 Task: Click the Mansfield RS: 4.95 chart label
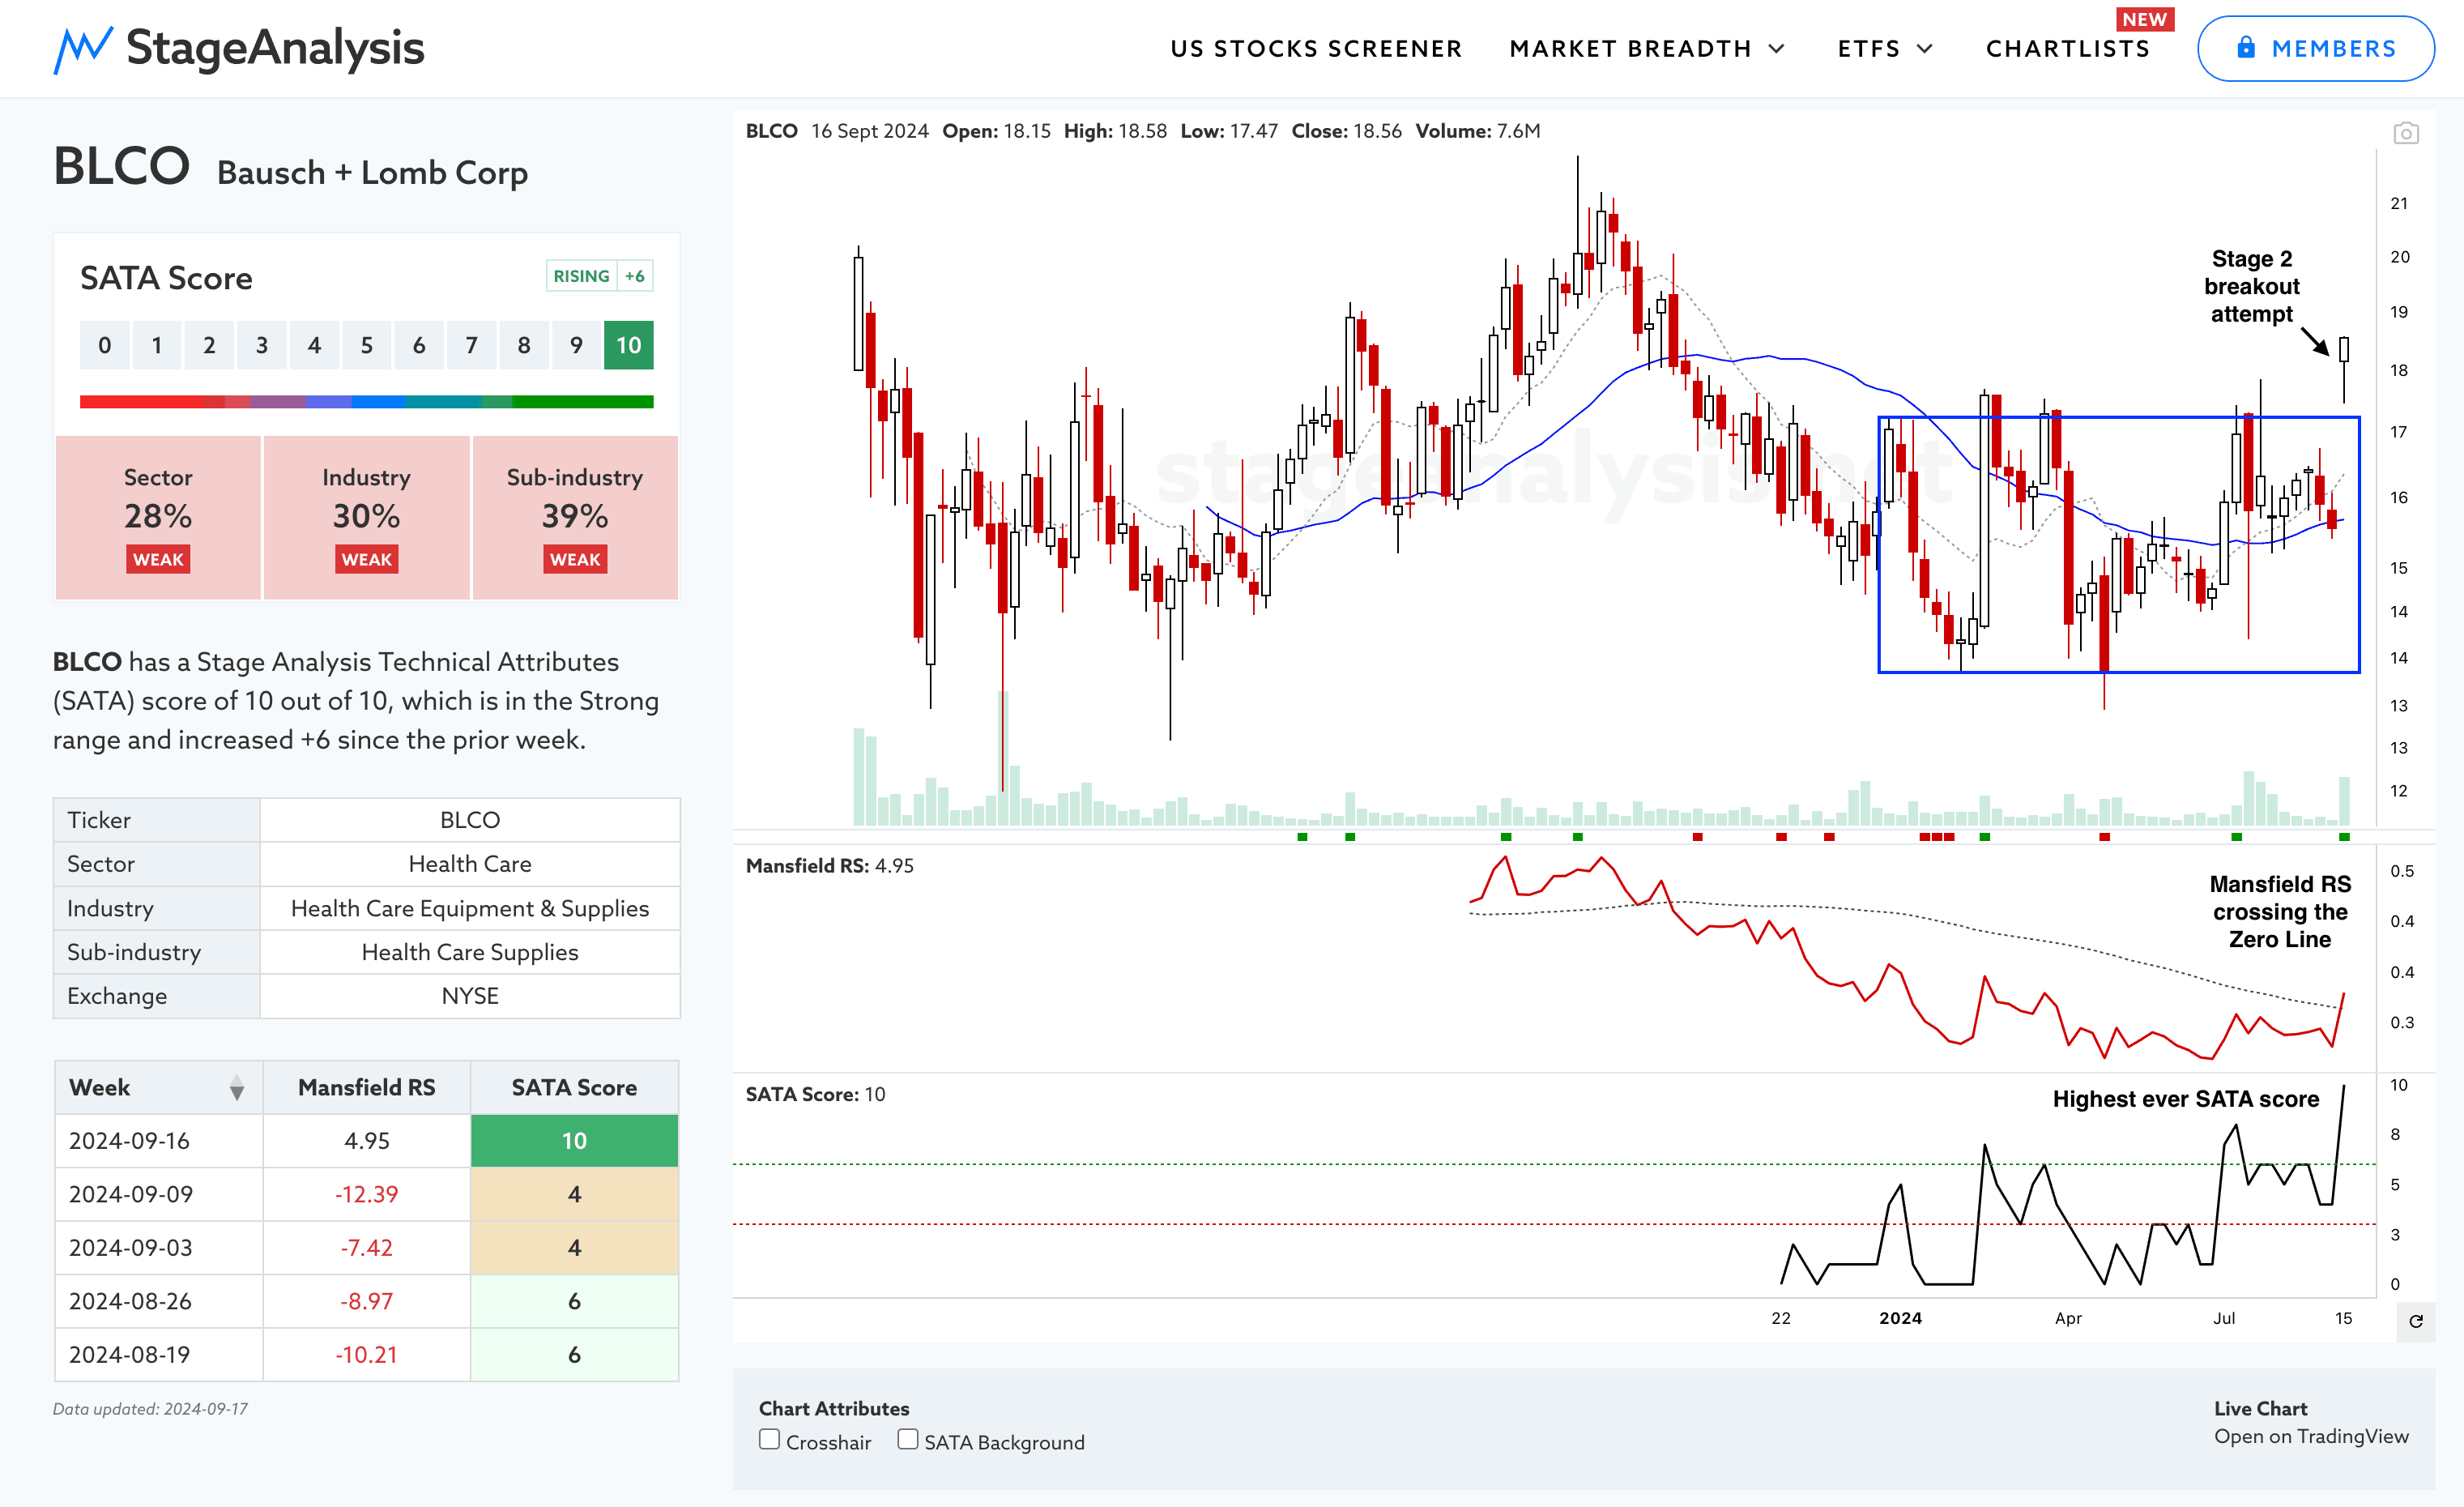point(829,866)
